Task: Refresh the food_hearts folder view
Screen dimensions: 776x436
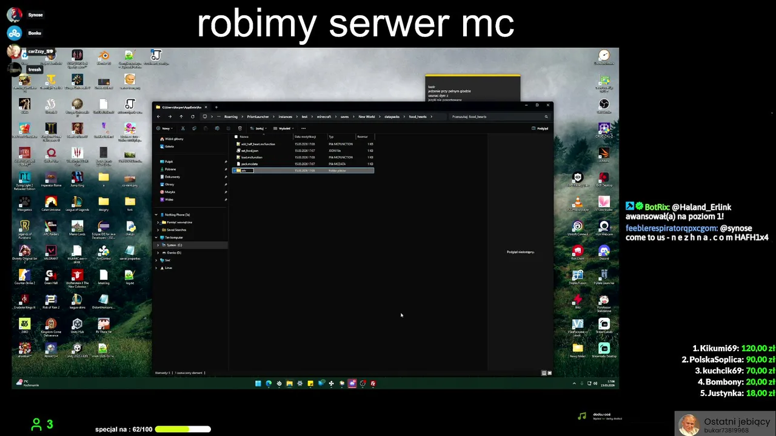Action: [x=192, y=116]
